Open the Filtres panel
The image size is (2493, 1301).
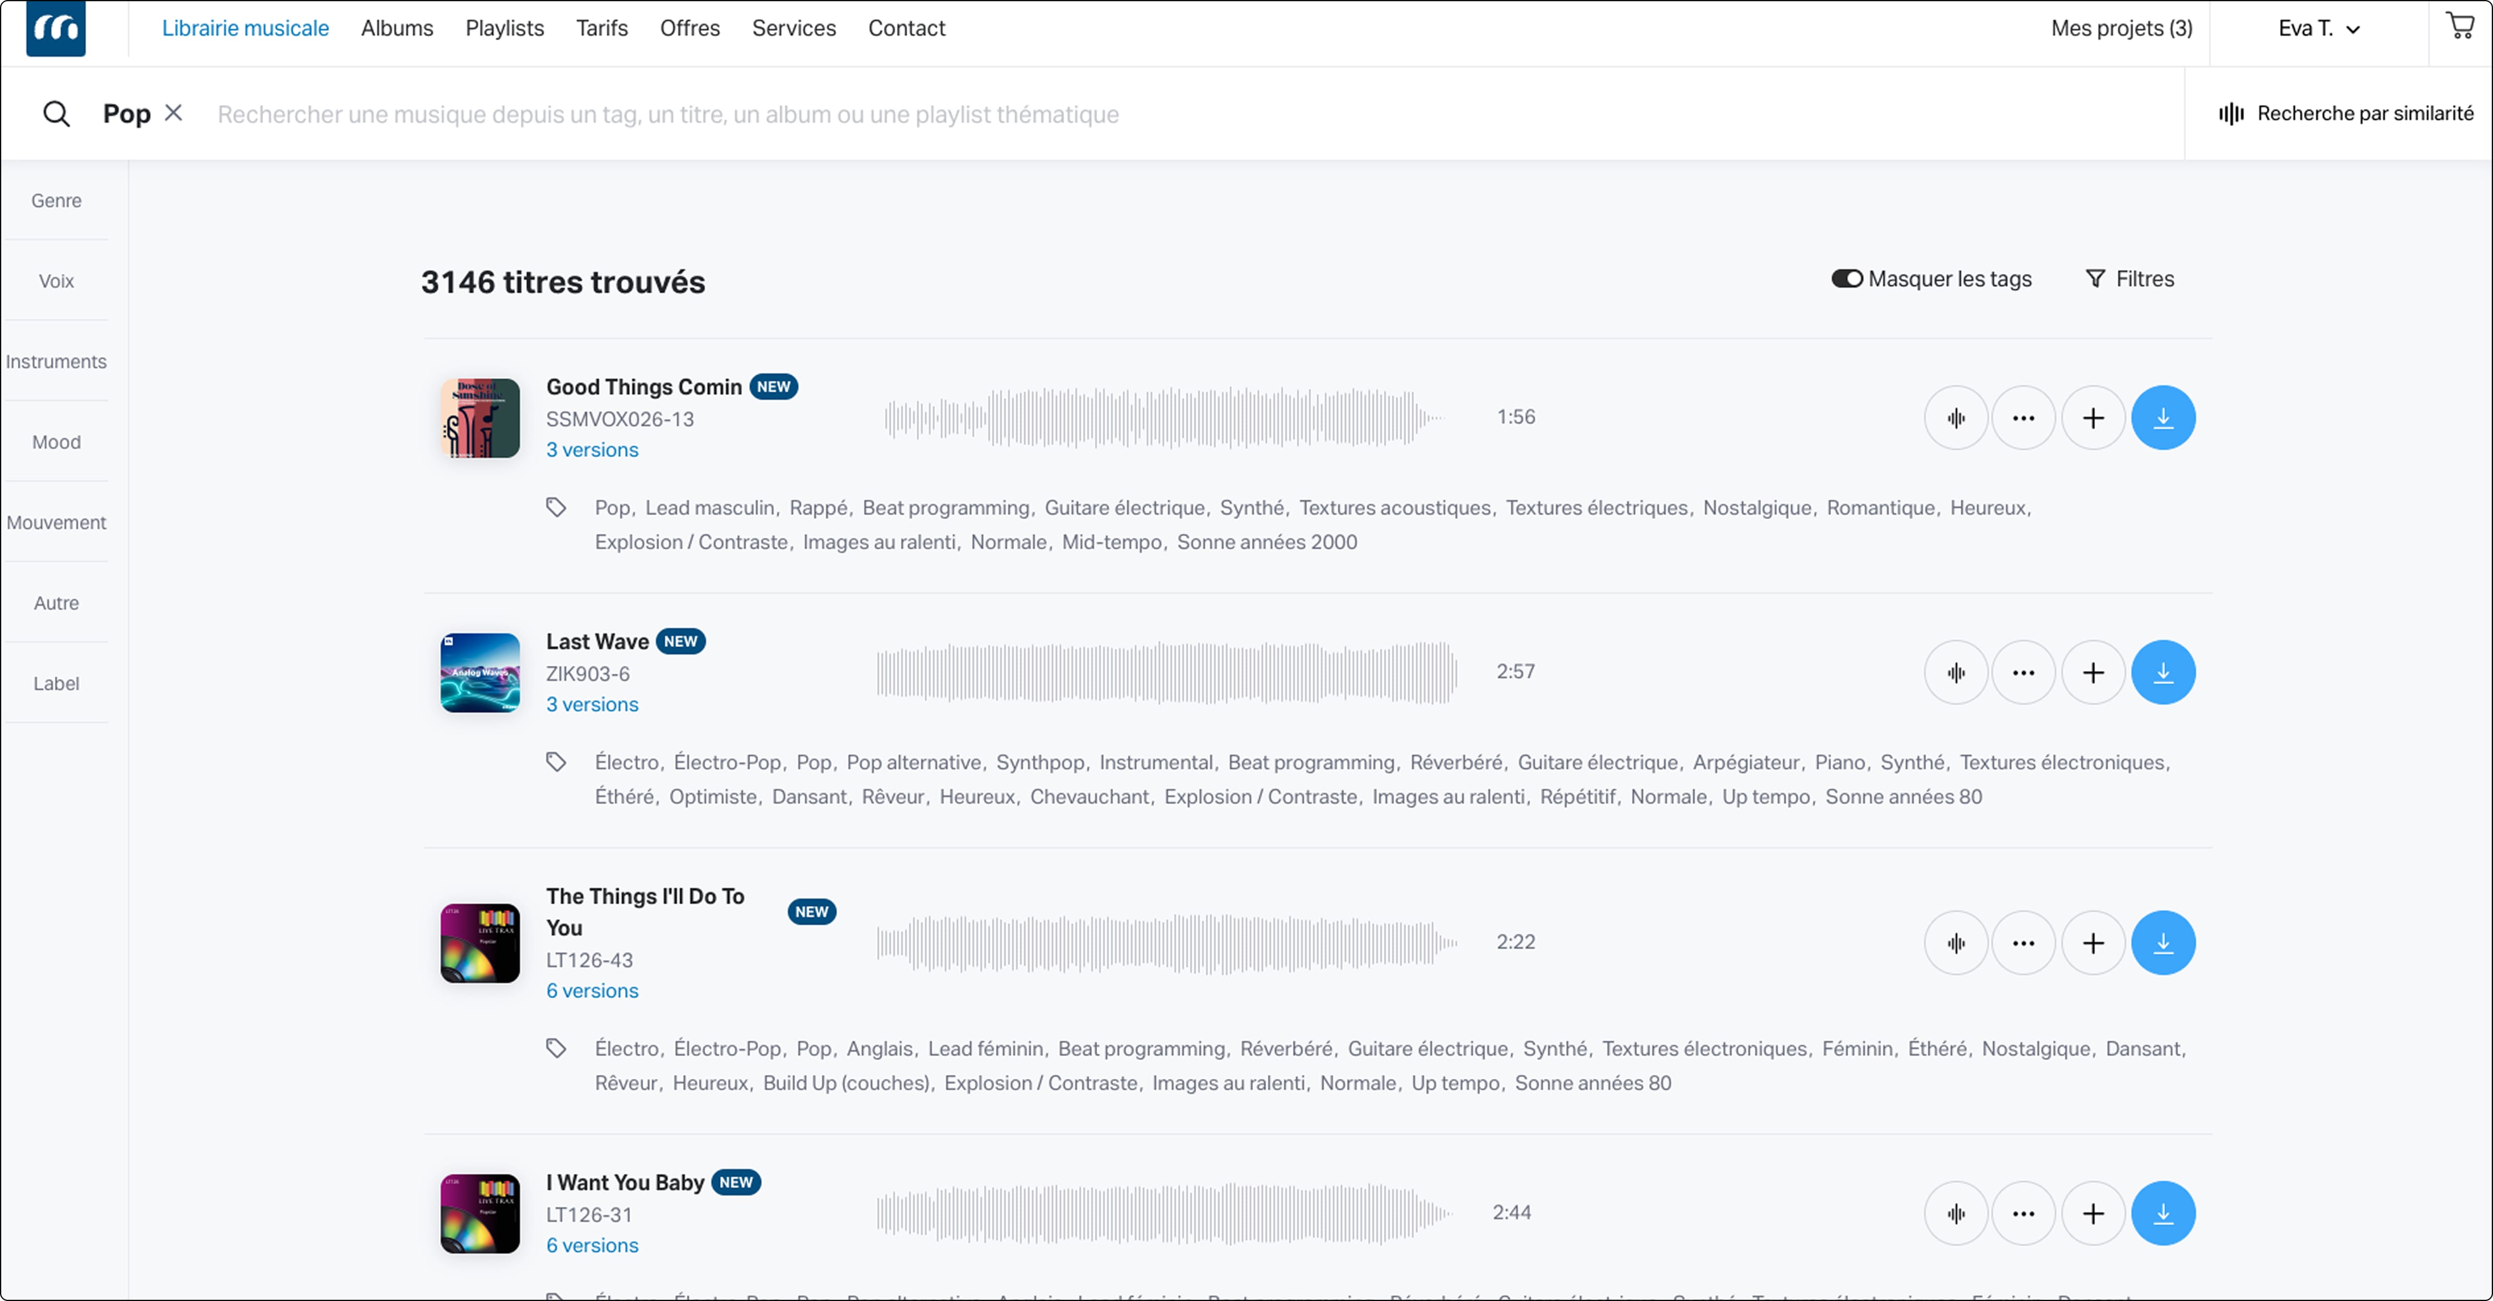point(2129,278)
